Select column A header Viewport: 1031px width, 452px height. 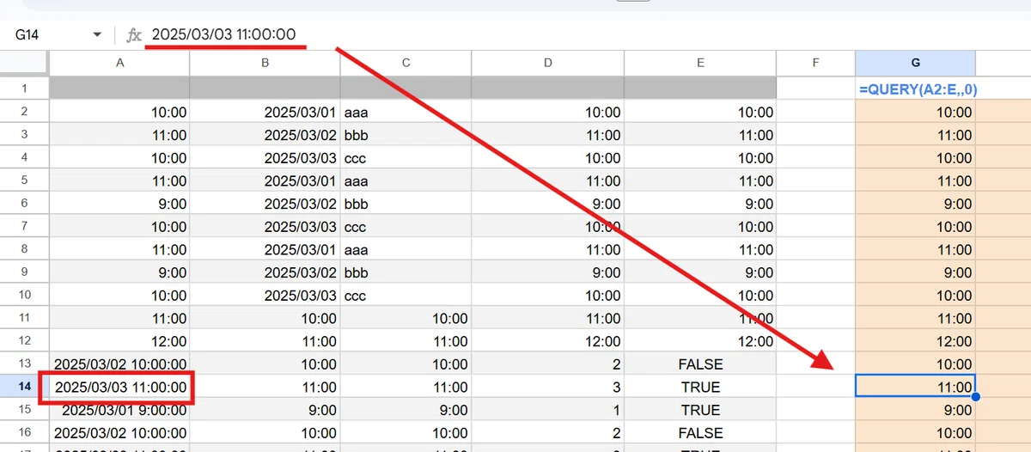119,63
